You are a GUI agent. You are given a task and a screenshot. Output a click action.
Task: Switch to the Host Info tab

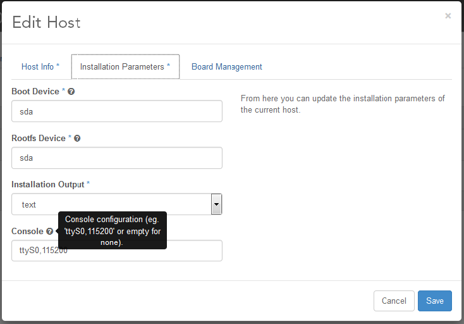(40, 66)
